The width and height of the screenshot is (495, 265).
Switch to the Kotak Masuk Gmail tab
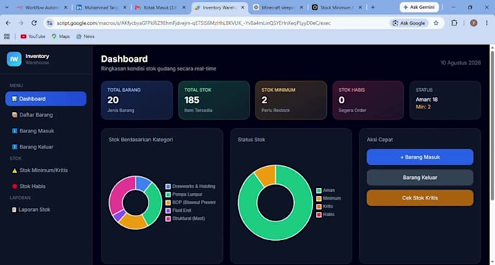160,7
